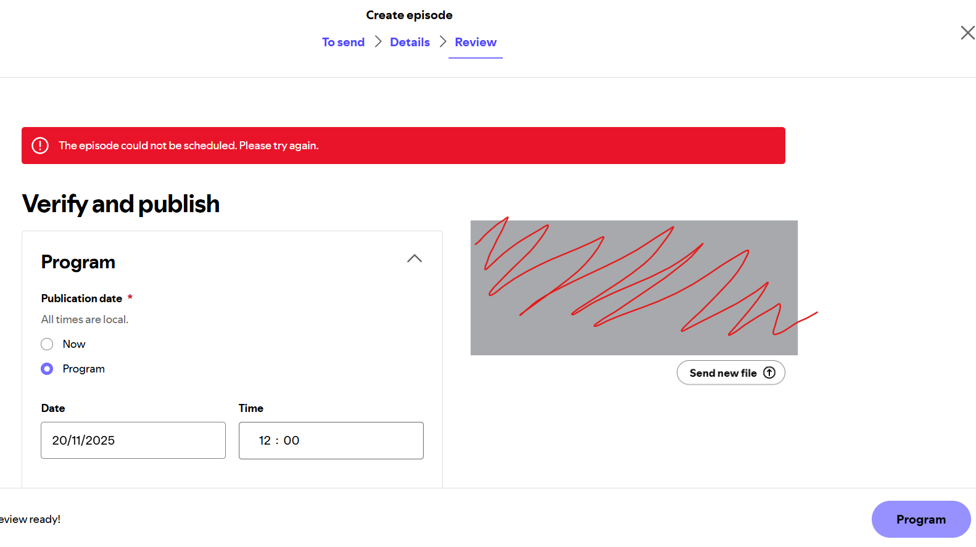Open the Details step
Screen dimensions: 976x547
[x=410, y=42]
